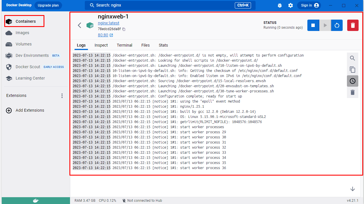Open the 80:80 port link
364x204 pixels.
[103, 35]
